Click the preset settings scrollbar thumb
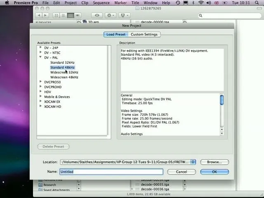Viewport: 264px width, 198px height. tap(222, 100)
